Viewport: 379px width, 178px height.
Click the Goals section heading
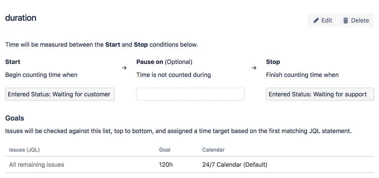pyautogui.click(x=15, y=118)
